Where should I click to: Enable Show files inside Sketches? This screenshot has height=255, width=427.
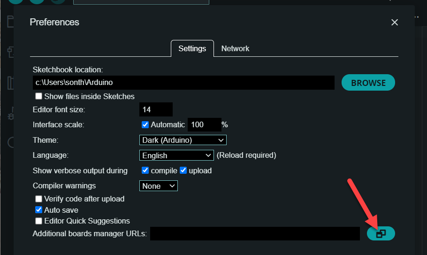click(38, 96)
